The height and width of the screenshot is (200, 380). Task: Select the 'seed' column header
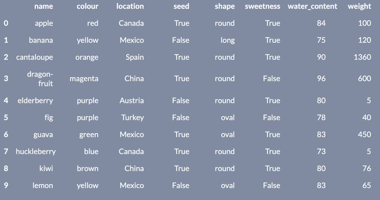[x=181, y=6]
